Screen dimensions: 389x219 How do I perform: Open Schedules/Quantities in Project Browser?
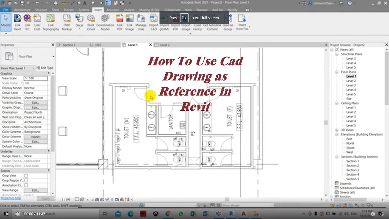(357, 188)
